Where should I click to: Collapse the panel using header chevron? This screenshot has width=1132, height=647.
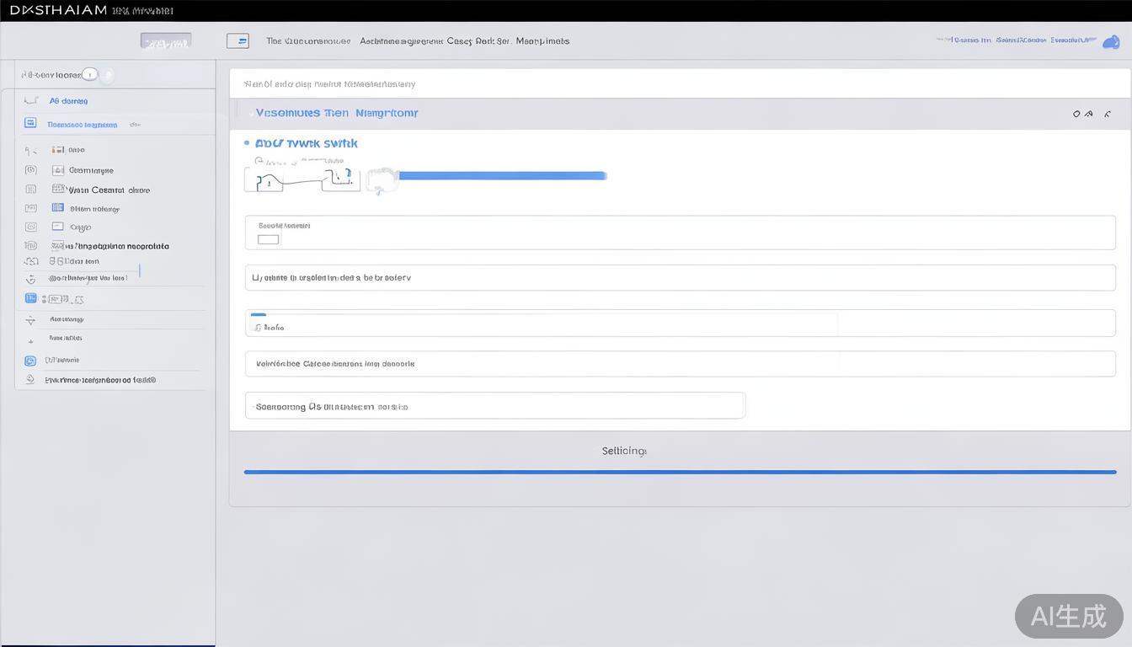tap(1108, 114)
